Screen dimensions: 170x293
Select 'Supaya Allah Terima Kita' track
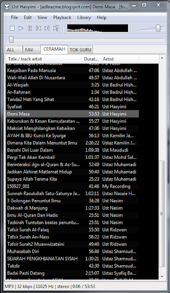click(72, 179)
